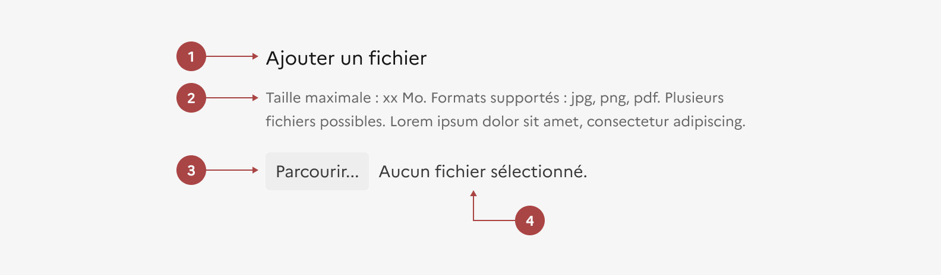Click the arrow pointing to Ajouter un fichier
The image size is (941, 275).
tap(232, 56)
